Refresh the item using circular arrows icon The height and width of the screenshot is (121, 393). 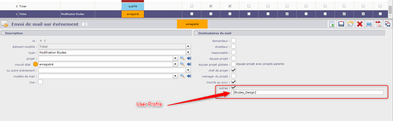[351, 24]
